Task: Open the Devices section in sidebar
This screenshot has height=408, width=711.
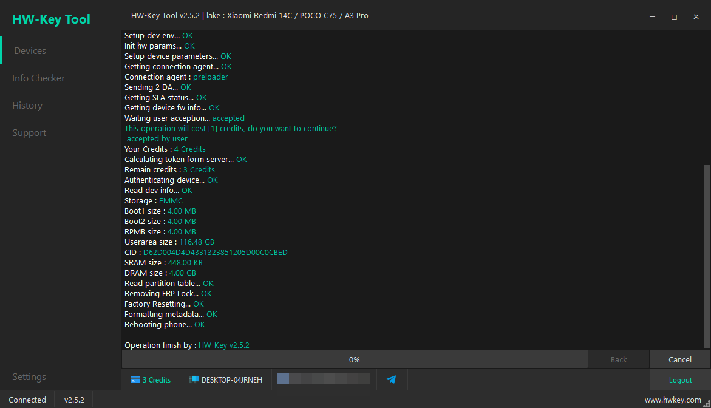Action: [30, 51]
